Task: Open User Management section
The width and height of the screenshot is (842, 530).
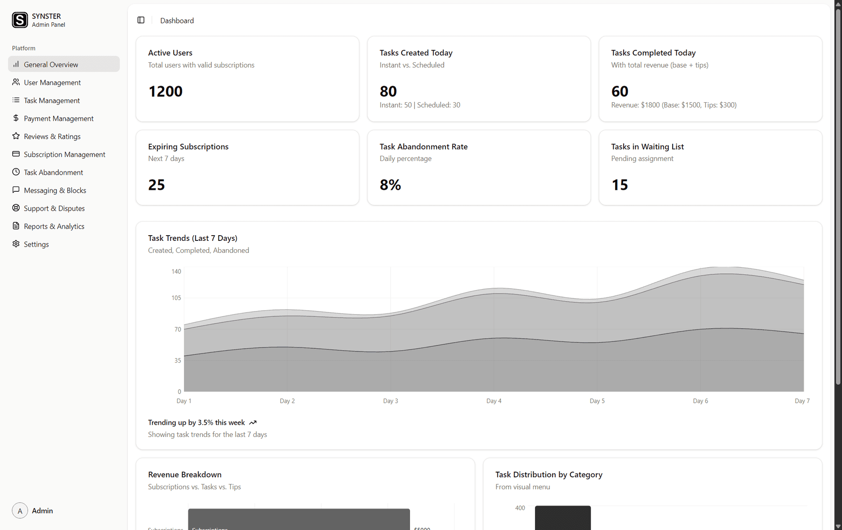Action: 64,82
